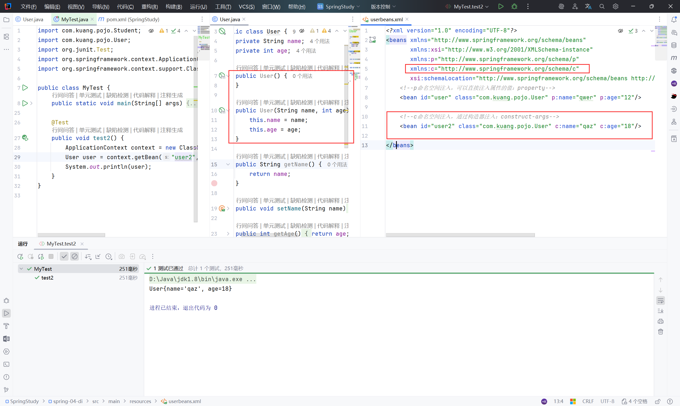Click the 单元测试 inlay link above test2
This screenshot has width=680, height=406.
pyautogui.click(x=90, y=130)
